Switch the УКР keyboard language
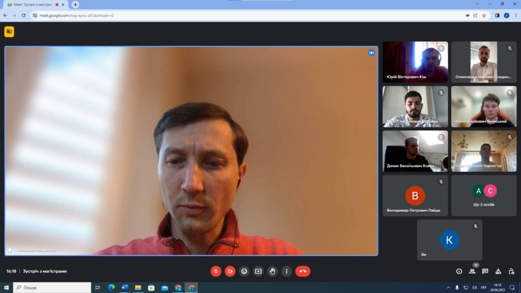Screen dimensions: 521x293 coord(483,288)
